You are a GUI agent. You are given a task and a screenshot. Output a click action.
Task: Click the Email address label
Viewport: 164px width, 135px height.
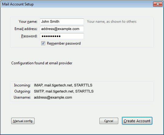pyautogui.click(x=26, y=29)
